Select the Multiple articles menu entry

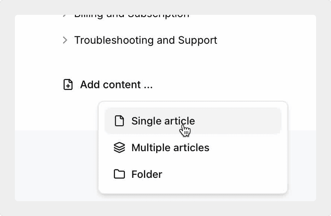pos(170,148)
